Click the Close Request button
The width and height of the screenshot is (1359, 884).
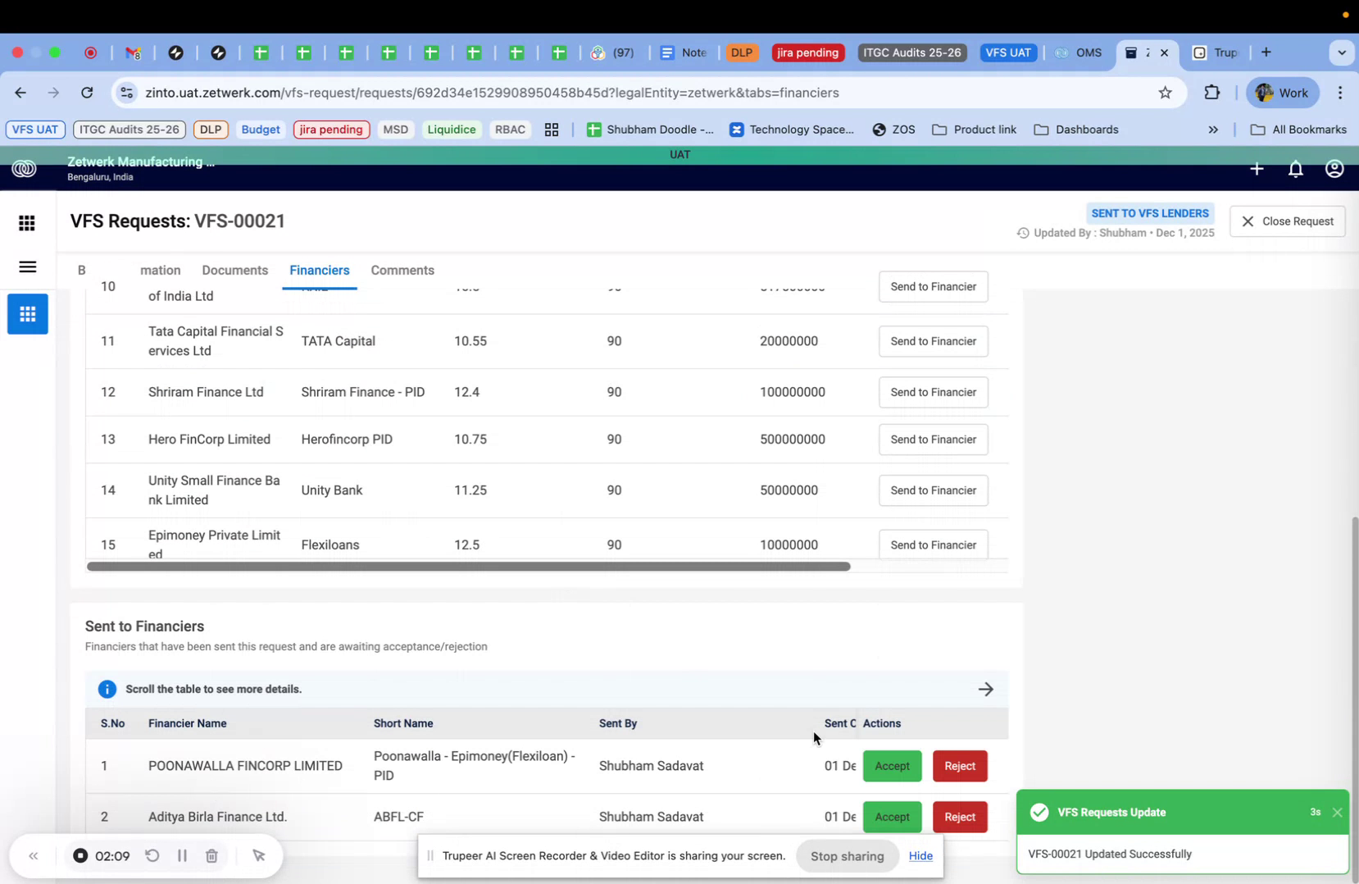(1287, 221)
